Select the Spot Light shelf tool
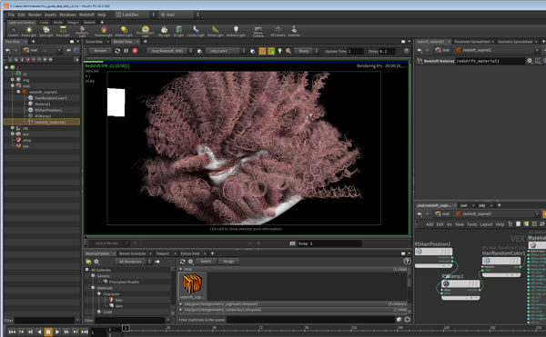The image size is (546, 337). pyautogui.click(x=46, y=31)
